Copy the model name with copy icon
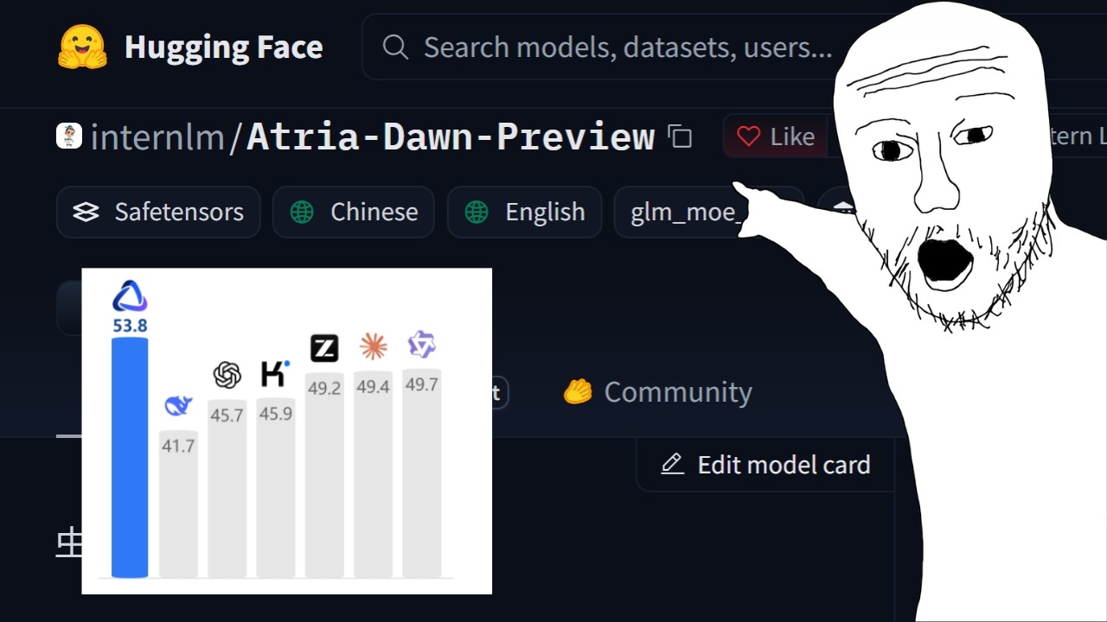This screenshot has width=1107, height=622. (x=681, y=136)
